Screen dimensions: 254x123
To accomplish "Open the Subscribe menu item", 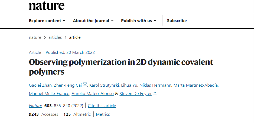I will (x=177, y=21).
